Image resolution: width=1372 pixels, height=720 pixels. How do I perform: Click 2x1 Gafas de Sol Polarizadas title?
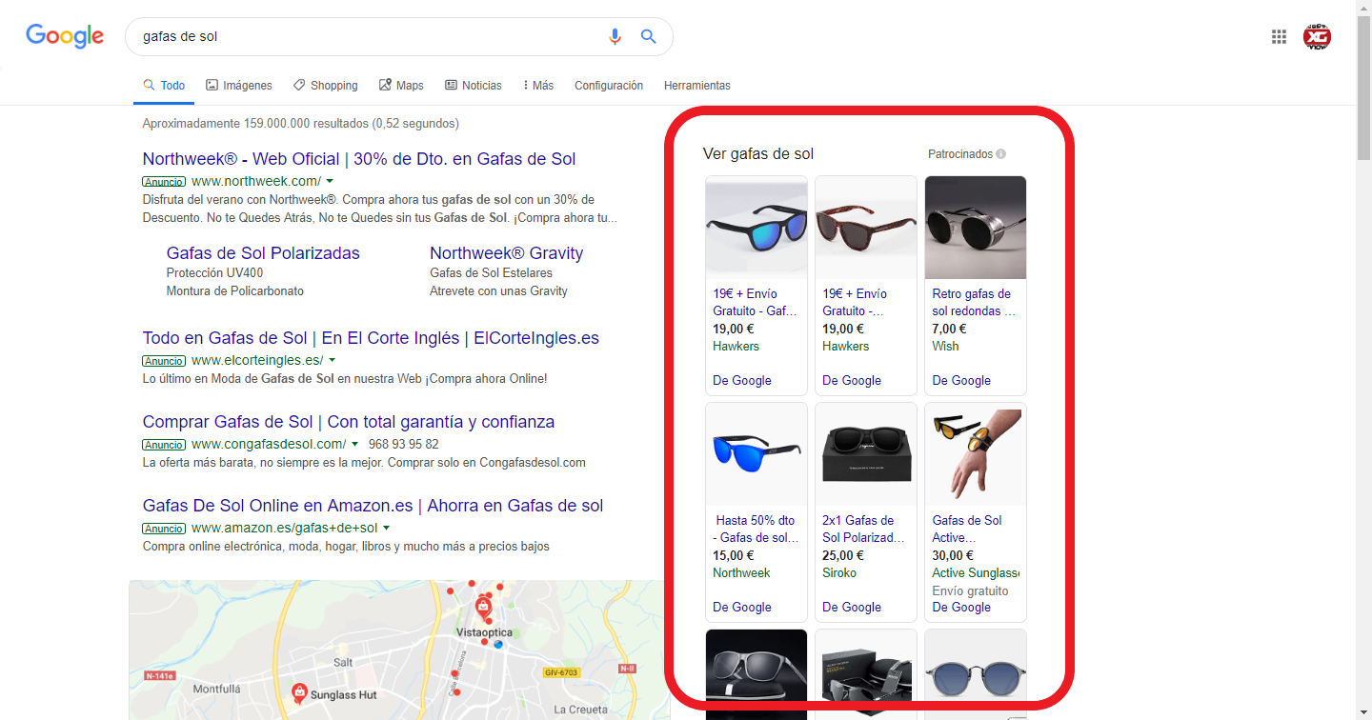point(863,530)
